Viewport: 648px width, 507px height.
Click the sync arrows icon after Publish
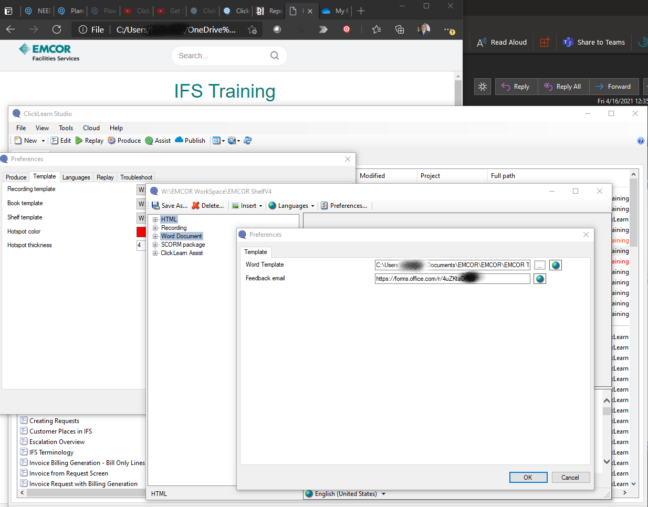click(x=248, y=141)
